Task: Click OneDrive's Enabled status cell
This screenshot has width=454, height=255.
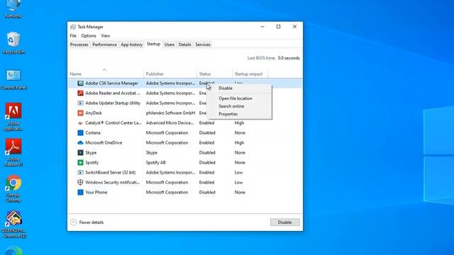Action: [x=206, y=143]
